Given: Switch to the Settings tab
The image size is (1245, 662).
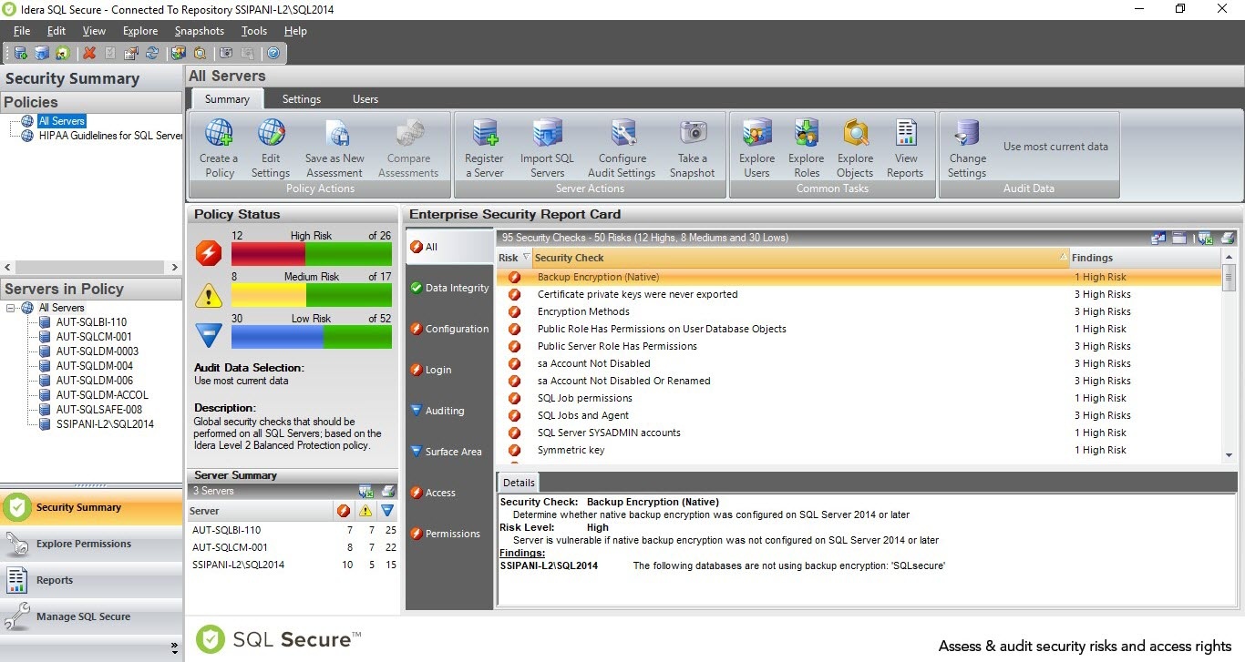Looking at the screenshot, I should pyautogui.click(x=302, y=99).
